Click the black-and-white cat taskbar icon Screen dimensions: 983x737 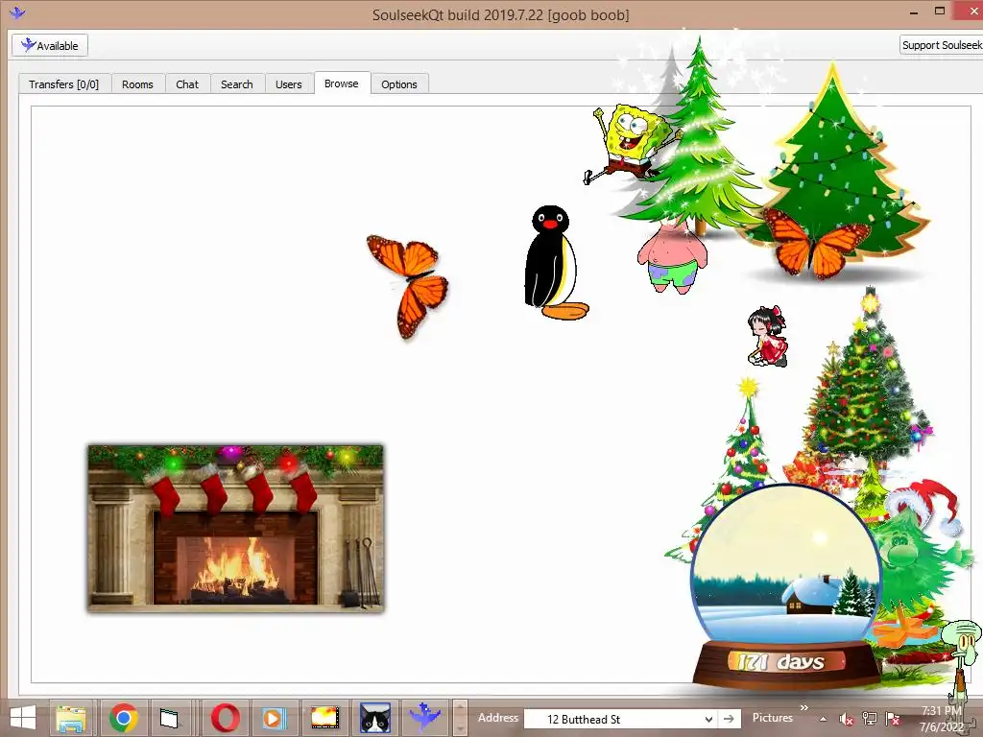(x=375, y=718)
